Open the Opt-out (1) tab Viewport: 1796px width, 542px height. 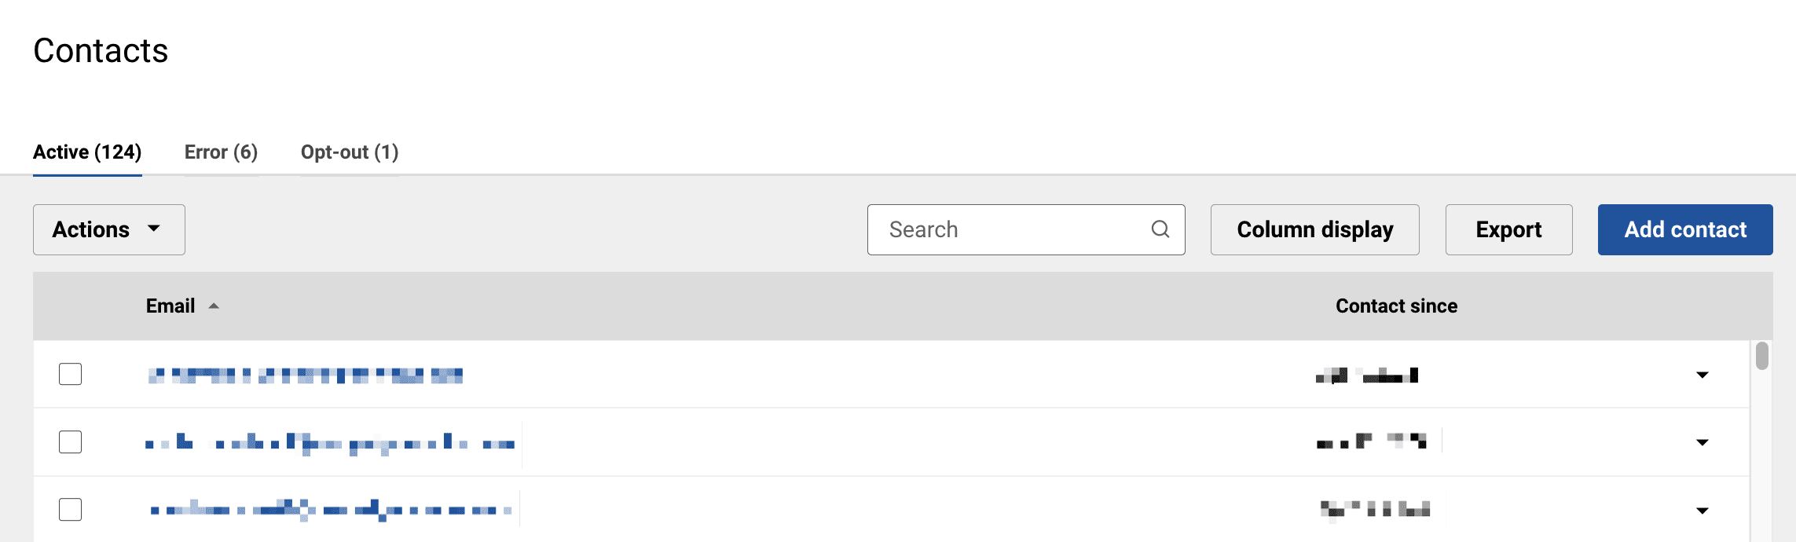350,152
